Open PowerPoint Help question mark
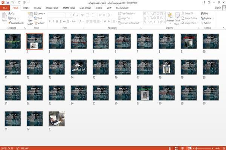 pyautogui.click(x=204, y=3)
